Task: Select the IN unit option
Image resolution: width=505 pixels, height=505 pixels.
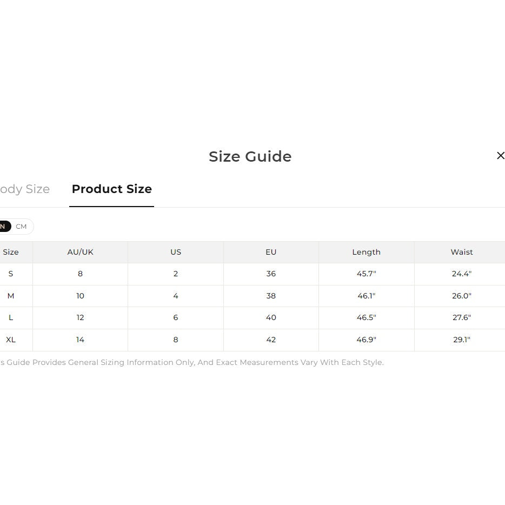Action: tap(3, 227)
